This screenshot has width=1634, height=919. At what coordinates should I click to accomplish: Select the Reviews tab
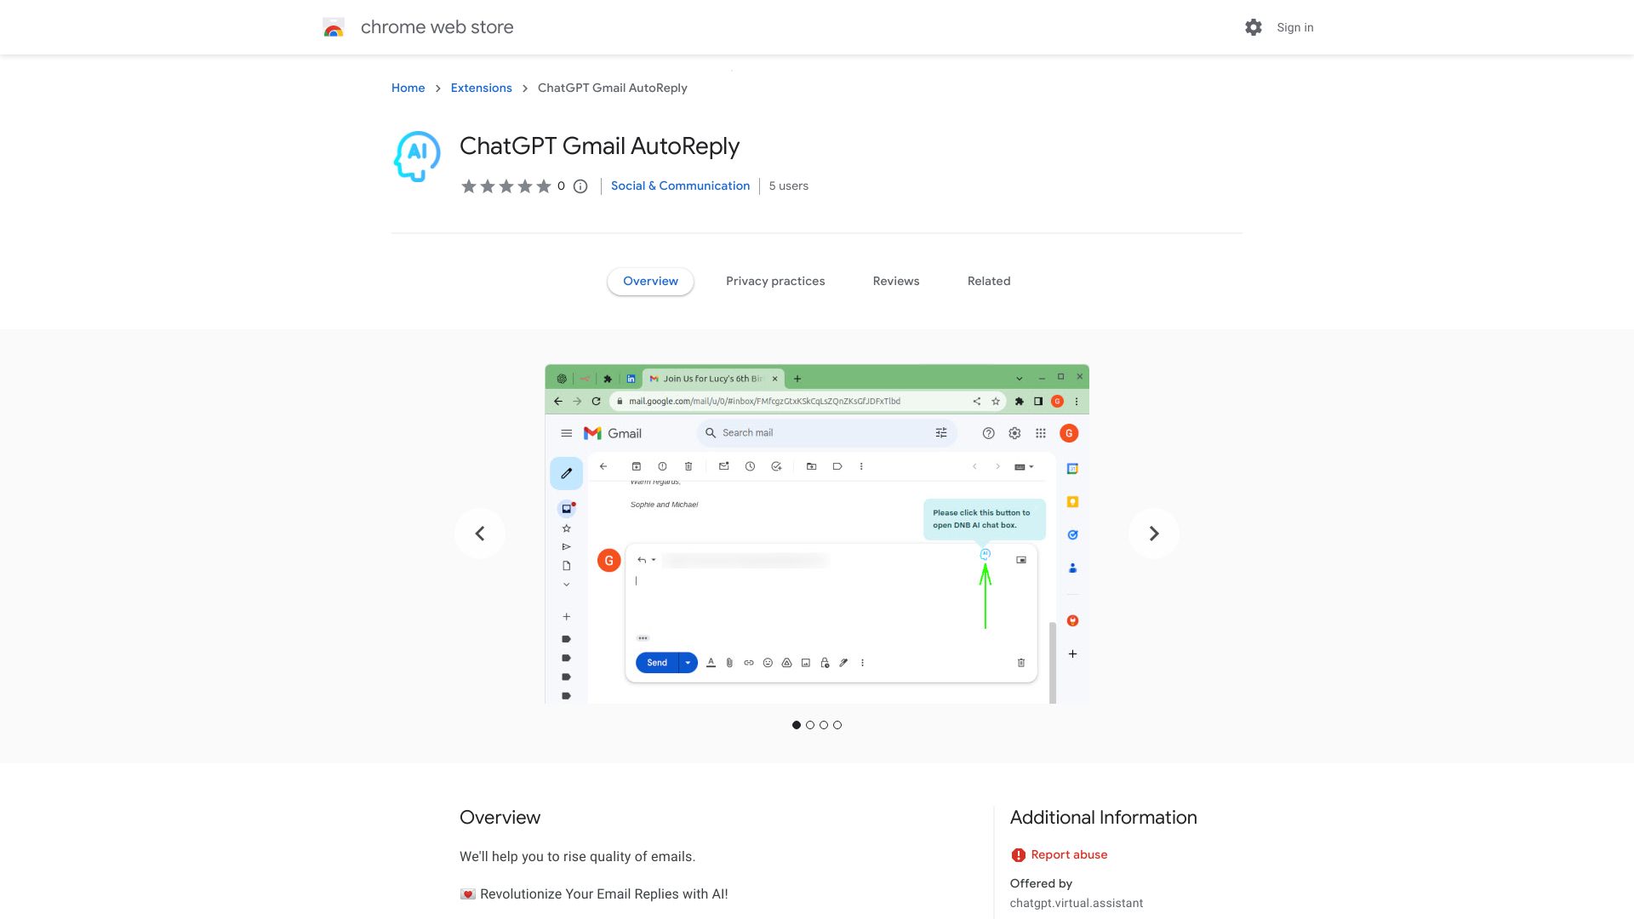(894, 281)
